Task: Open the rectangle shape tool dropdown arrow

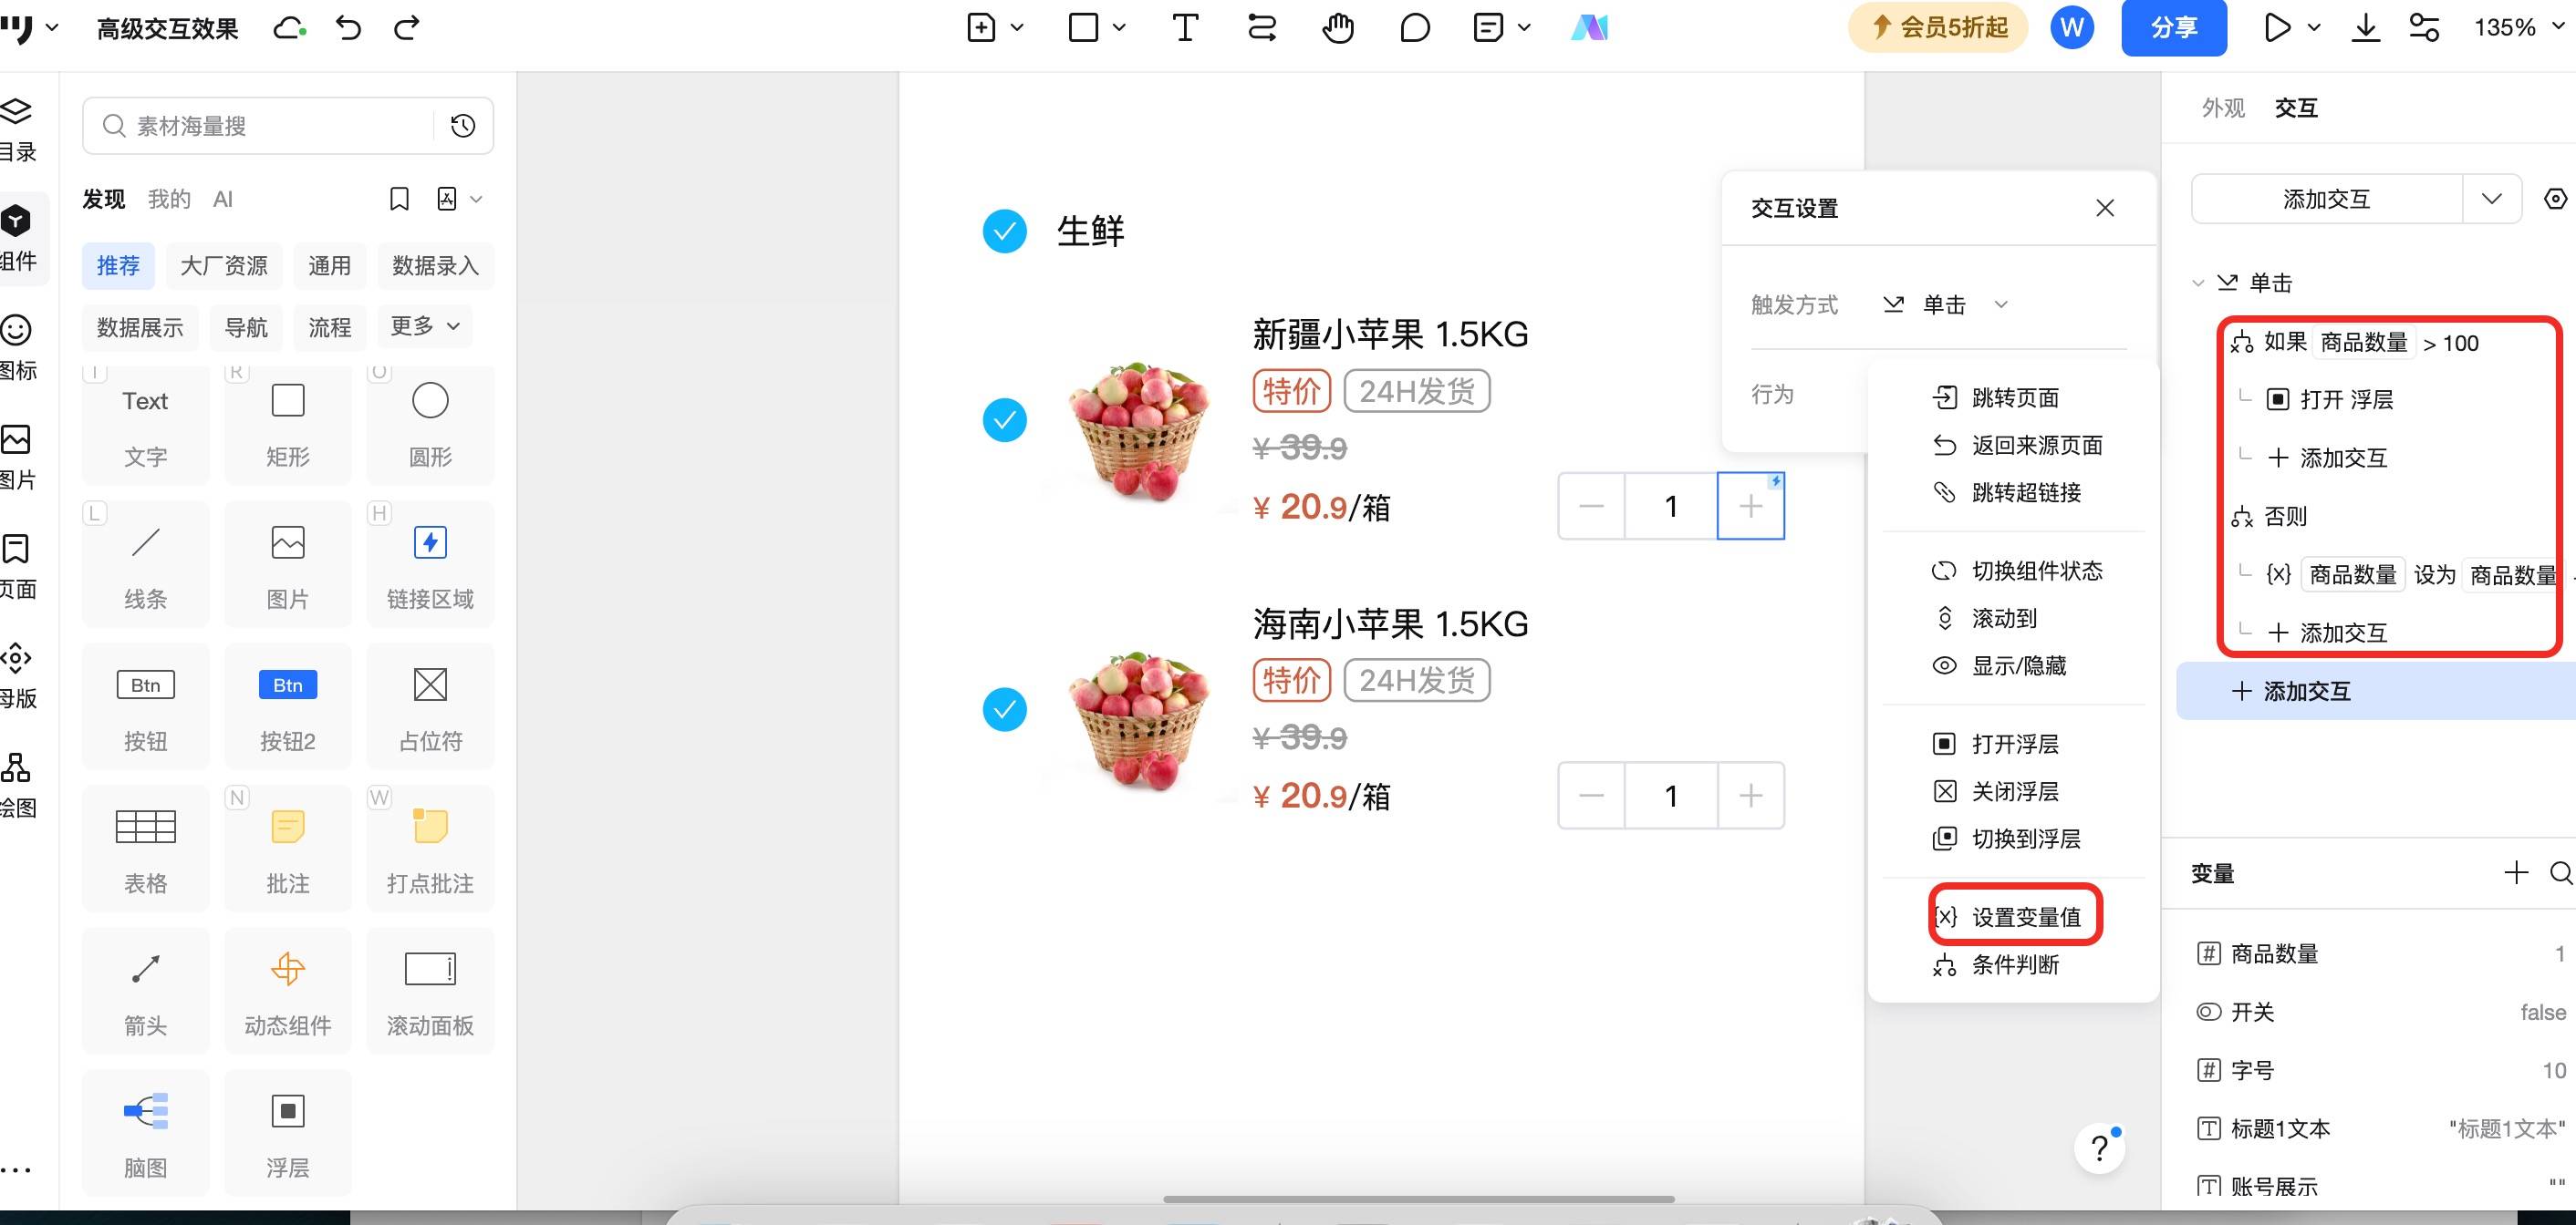Action: click(1119, 28)
